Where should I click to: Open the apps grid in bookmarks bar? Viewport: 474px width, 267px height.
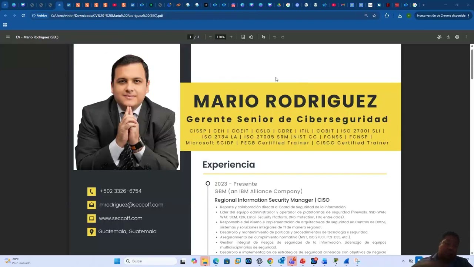tap(5, 25)
